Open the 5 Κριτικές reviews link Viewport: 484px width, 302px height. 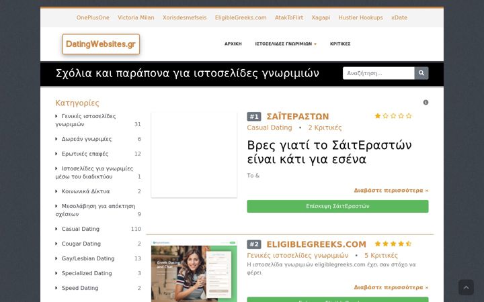point(381,256)
